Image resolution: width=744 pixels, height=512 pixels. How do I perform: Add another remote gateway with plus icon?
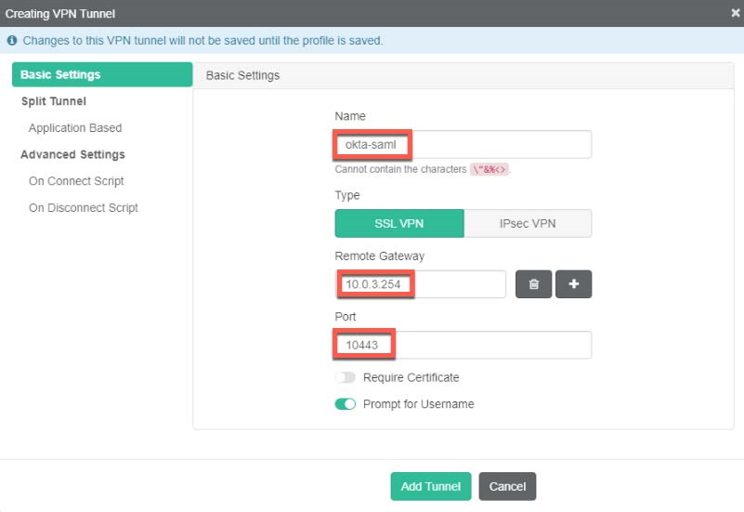(573, 284)
